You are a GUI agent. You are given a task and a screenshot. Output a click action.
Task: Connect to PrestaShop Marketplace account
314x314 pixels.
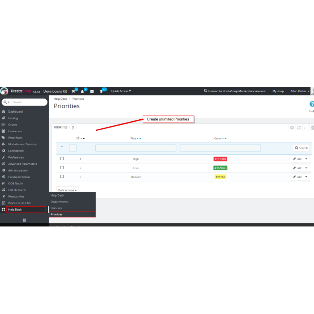[235, 91]
